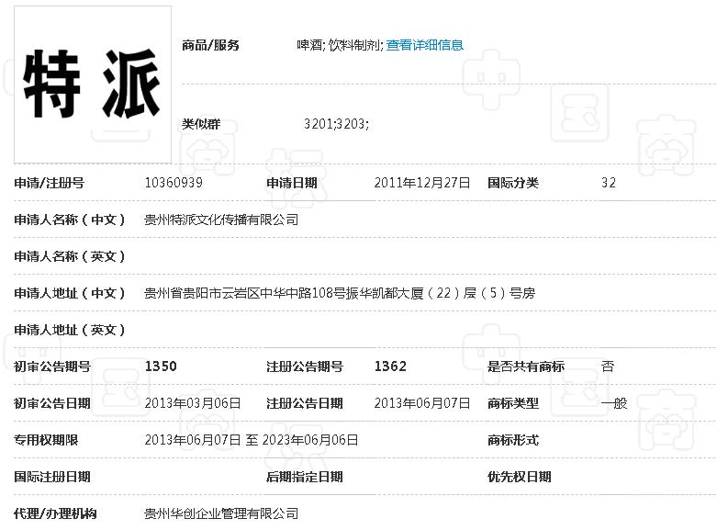717x530 pixels.
Task: Click the registration announcement issue 1362
Action: [x=390, y=366]
